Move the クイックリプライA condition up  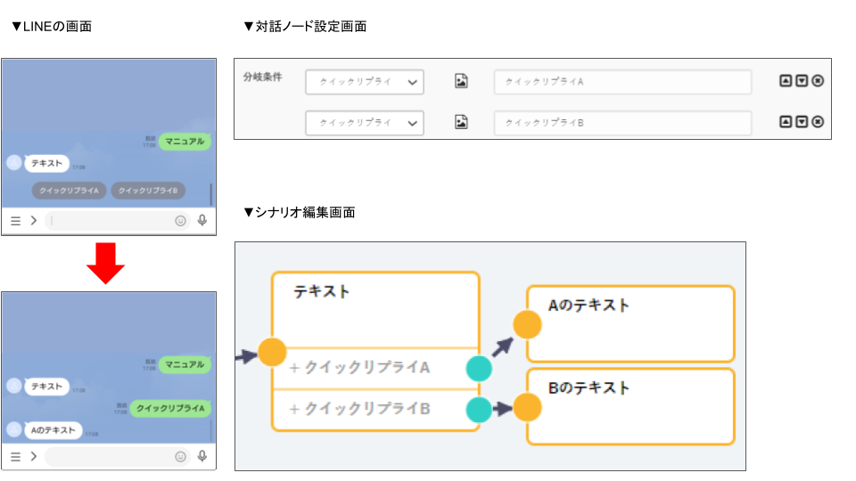(x=786, y=81)
